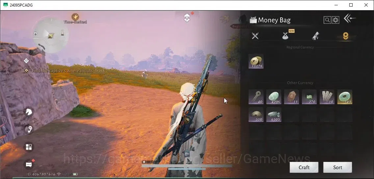Select the bamboo slips with 10
This screenshot has width=374, height=179.
pyautogui.click(x=327, y=97)
